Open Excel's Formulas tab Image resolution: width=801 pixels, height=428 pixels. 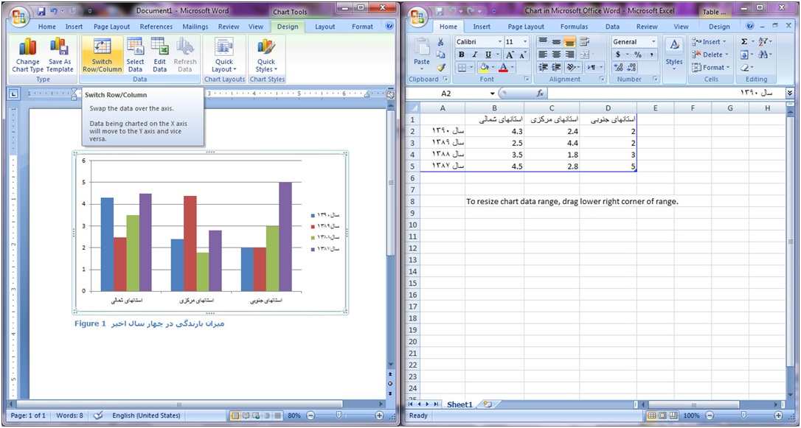(574, 27)
